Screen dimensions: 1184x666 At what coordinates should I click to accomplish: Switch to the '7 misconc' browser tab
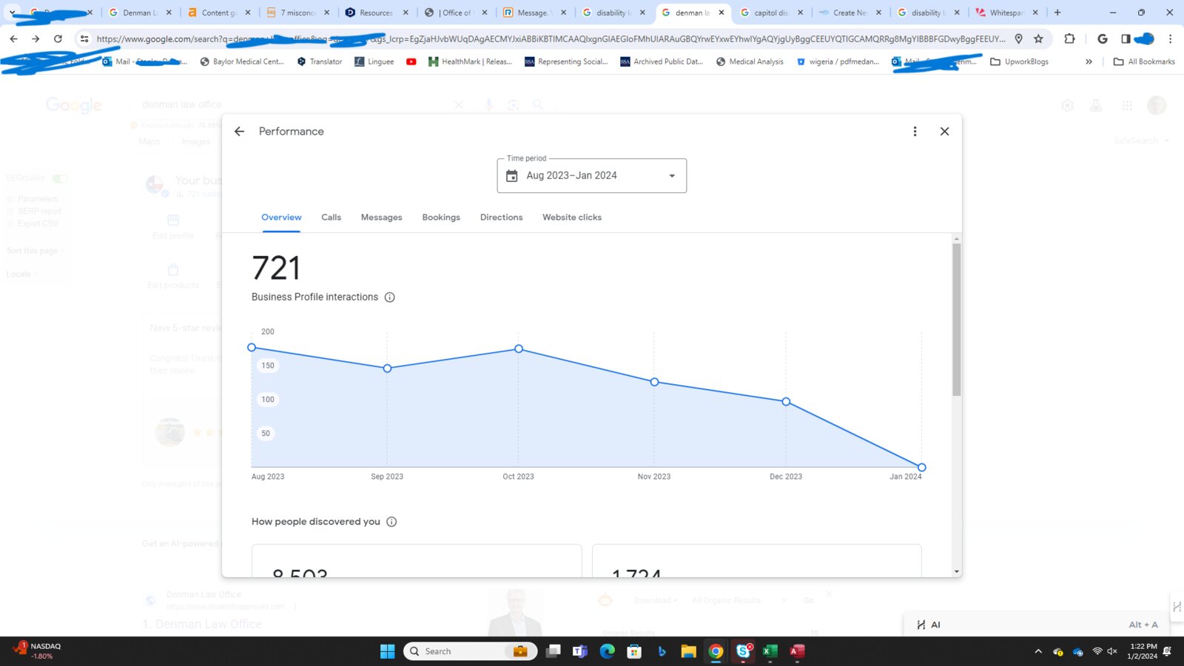[x=297, y=13]
